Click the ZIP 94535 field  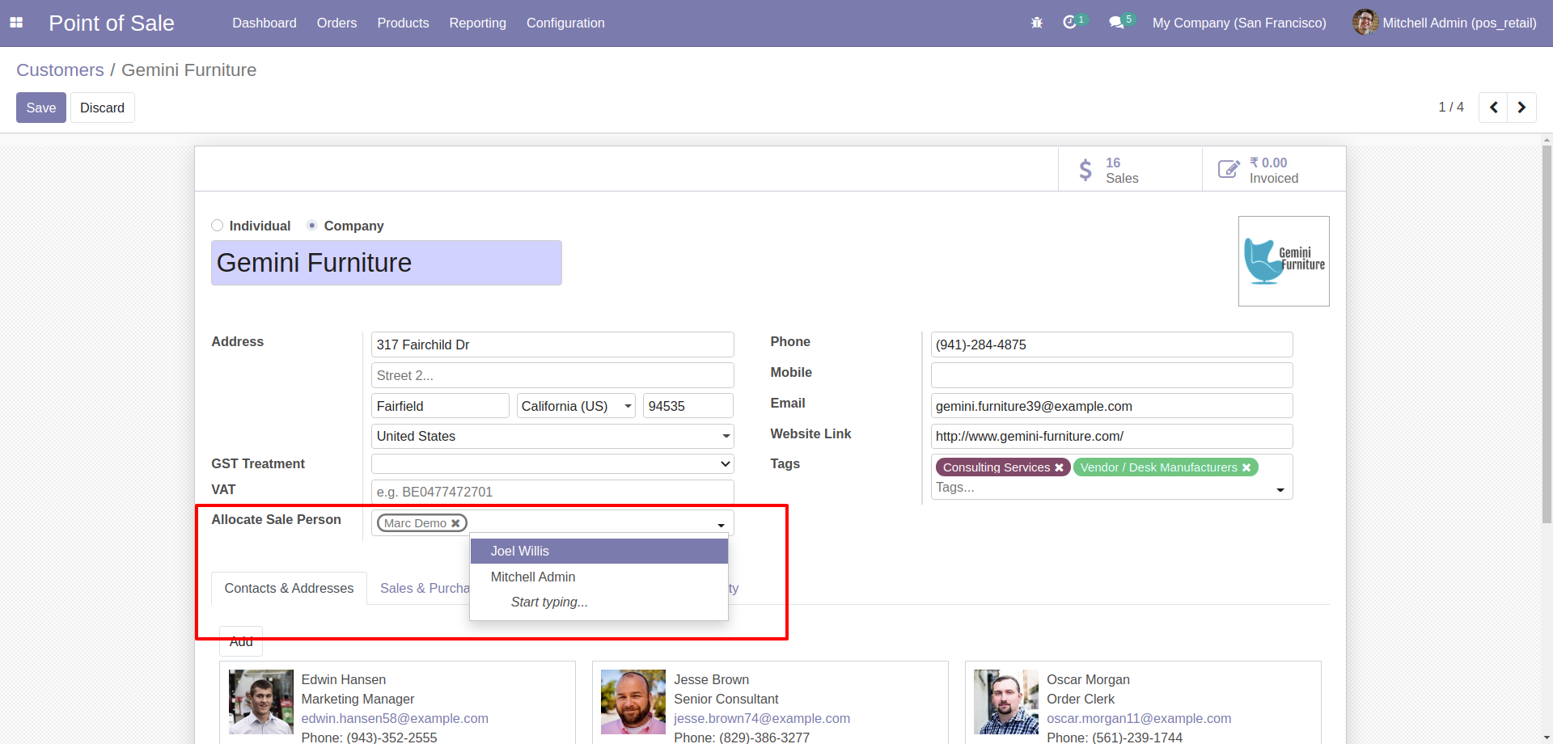point(688,406)
